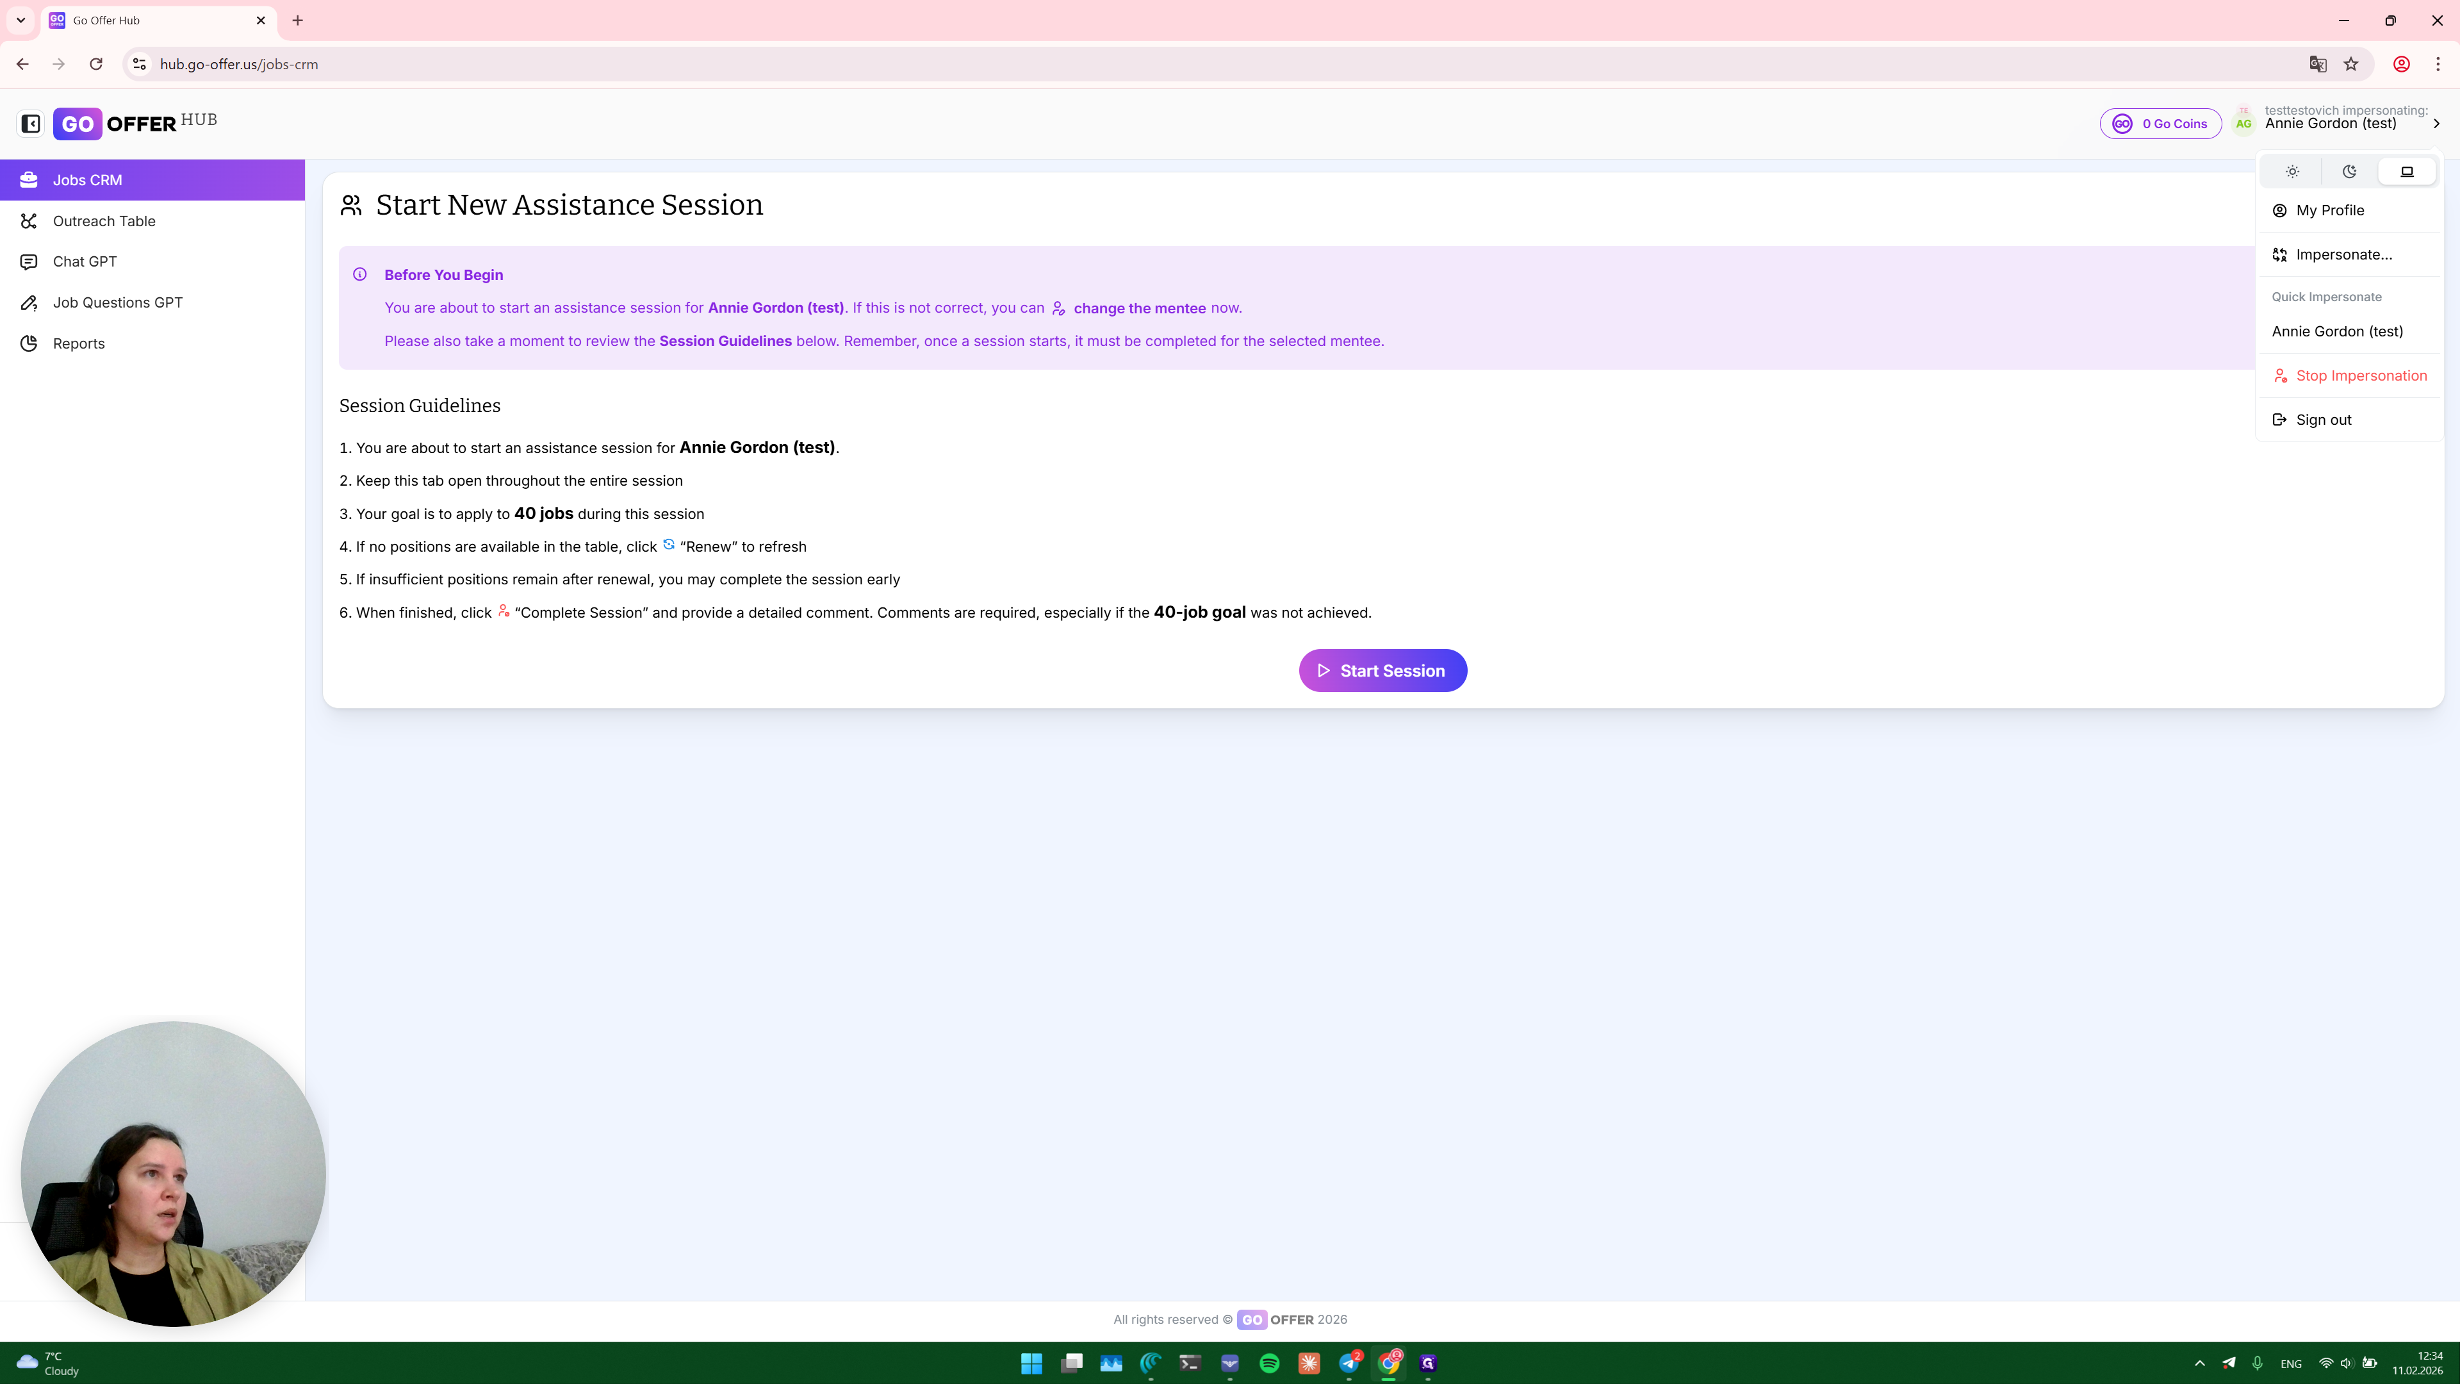Click the site info icon in address bar
Viewport: 2460px width, 1384px height.
pos(140,64)
